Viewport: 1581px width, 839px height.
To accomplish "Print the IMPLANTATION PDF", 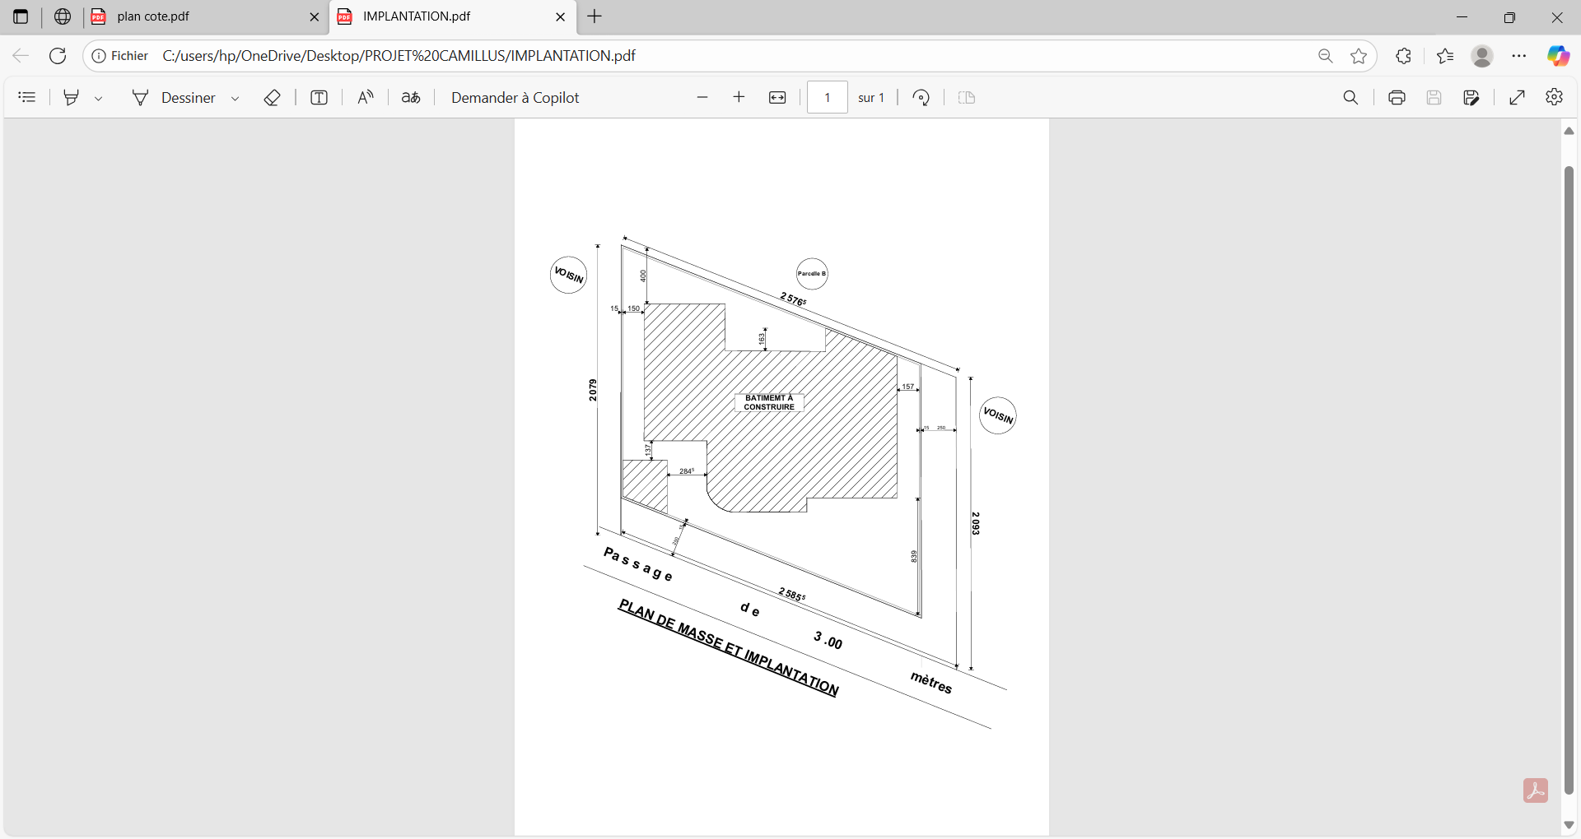I will pos(1397,98).
